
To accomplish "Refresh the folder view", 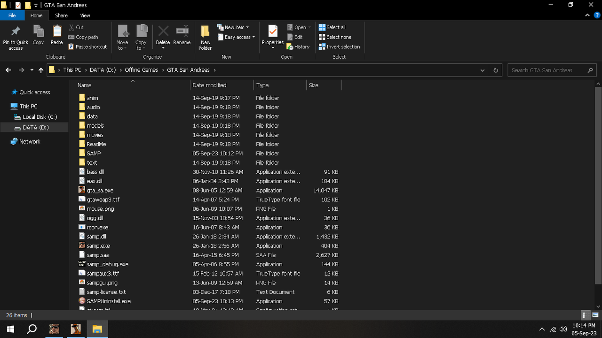I will [495, 70].
